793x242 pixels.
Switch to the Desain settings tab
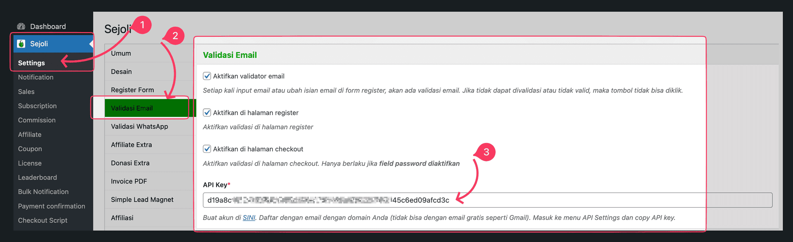point(149,71)
